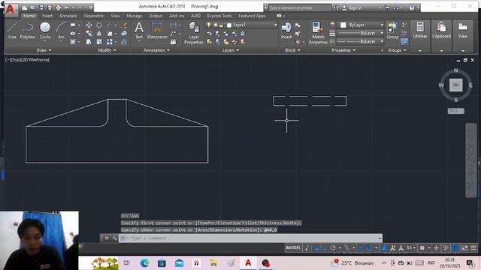Click the Table icon in Annotation panel

tap(174, 42)
